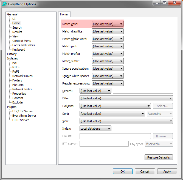Click the Apply button
This screenshot has height=180, width=183.
[167, 171]
